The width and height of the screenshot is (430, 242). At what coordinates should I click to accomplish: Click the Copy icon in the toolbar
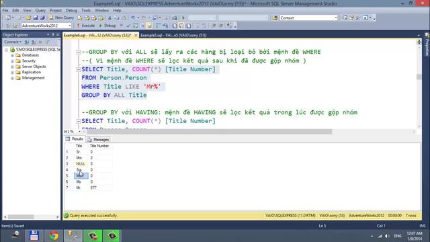(x=116, y=18)
